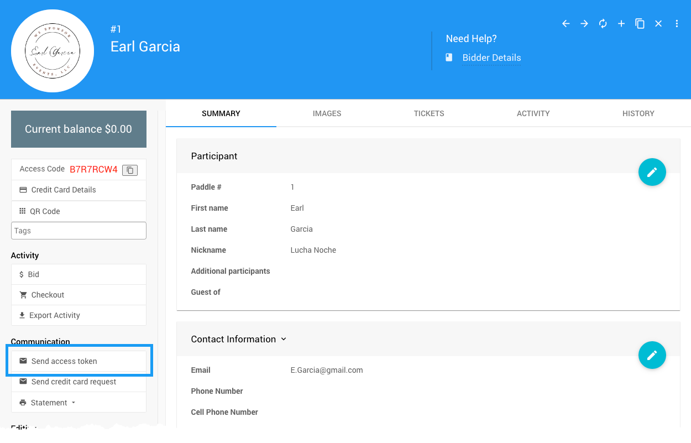
Task: Click the refresh icon in header
Action: (603, 24)
